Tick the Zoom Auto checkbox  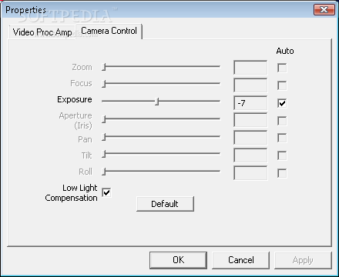282,68
